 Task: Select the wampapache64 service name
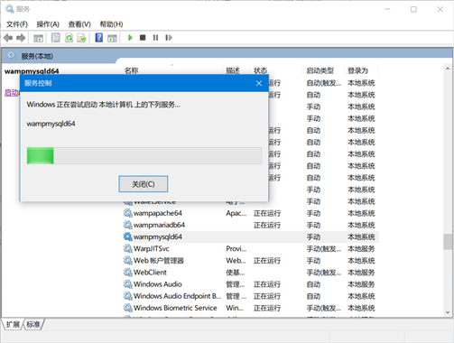(x=158, y=213)
